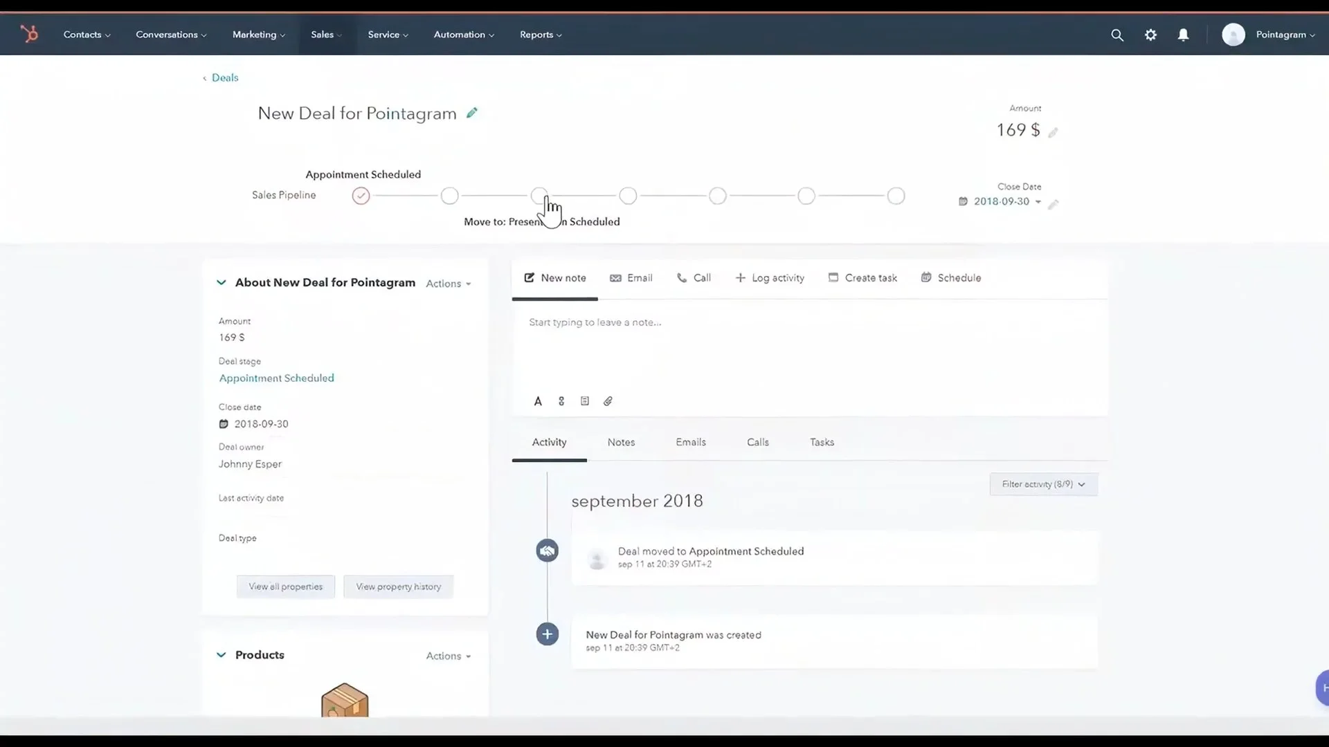Edit deal name with pencil icon
The image size is (1329, 747).
pos(472,113)
